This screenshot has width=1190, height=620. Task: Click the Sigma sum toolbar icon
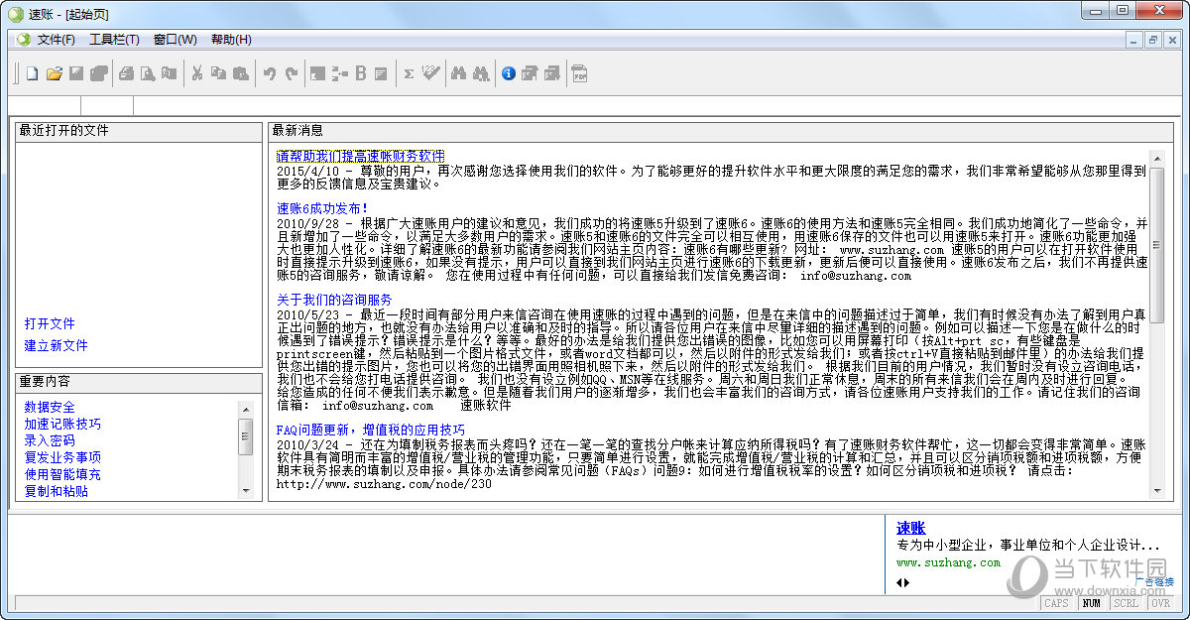[408, 73]
